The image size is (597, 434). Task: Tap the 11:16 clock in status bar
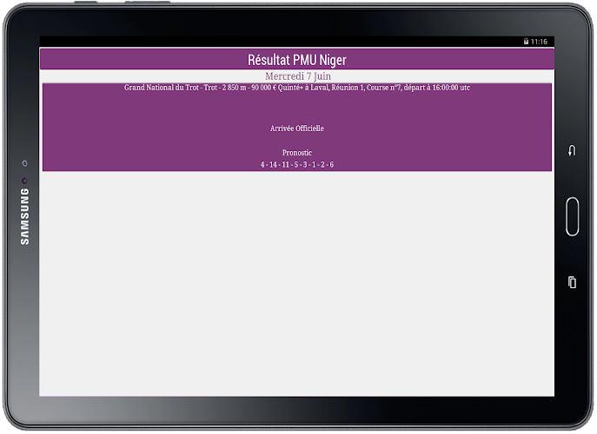(x=539, y=42)
